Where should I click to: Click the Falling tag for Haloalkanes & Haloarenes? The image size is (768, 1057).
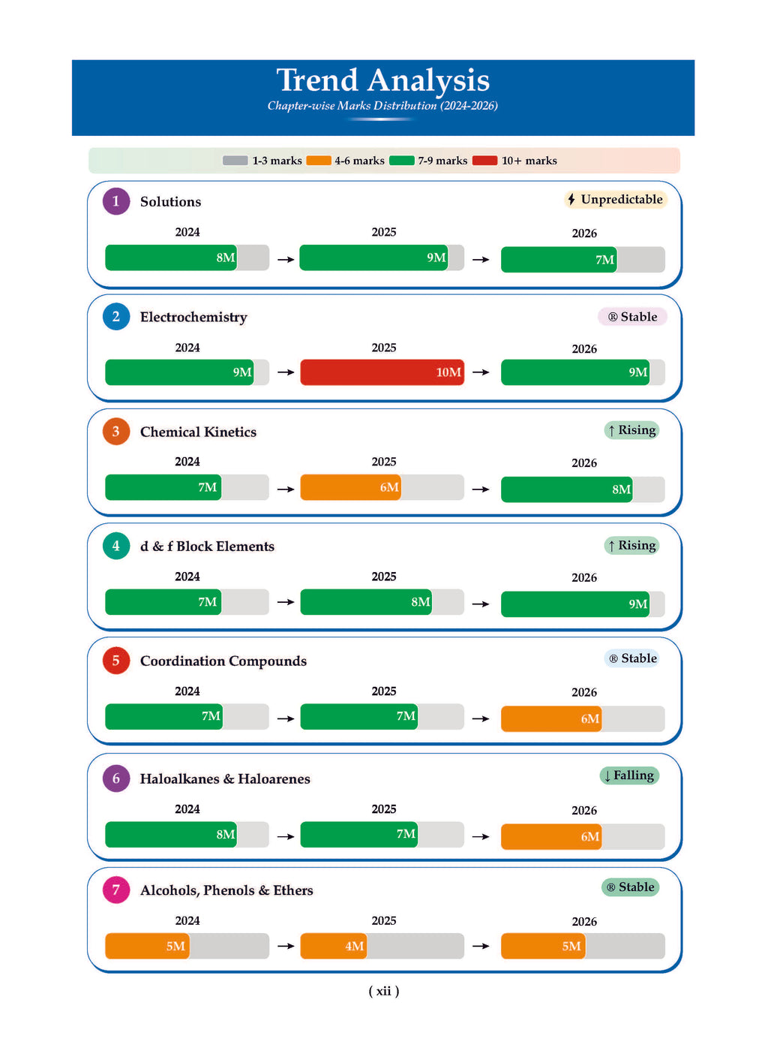click(x=628, y=775)
